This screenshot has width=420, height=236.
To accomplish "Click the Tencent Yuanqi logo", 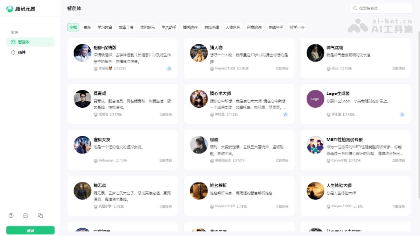I will (21, 9).
